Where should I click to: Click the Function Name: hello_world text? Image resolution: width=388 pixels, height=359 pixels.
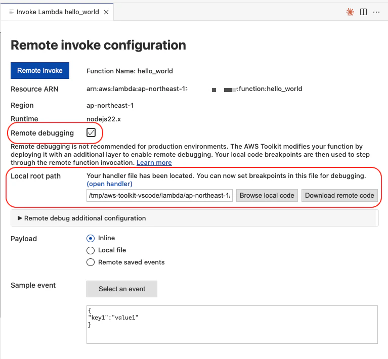coord(130,71)
